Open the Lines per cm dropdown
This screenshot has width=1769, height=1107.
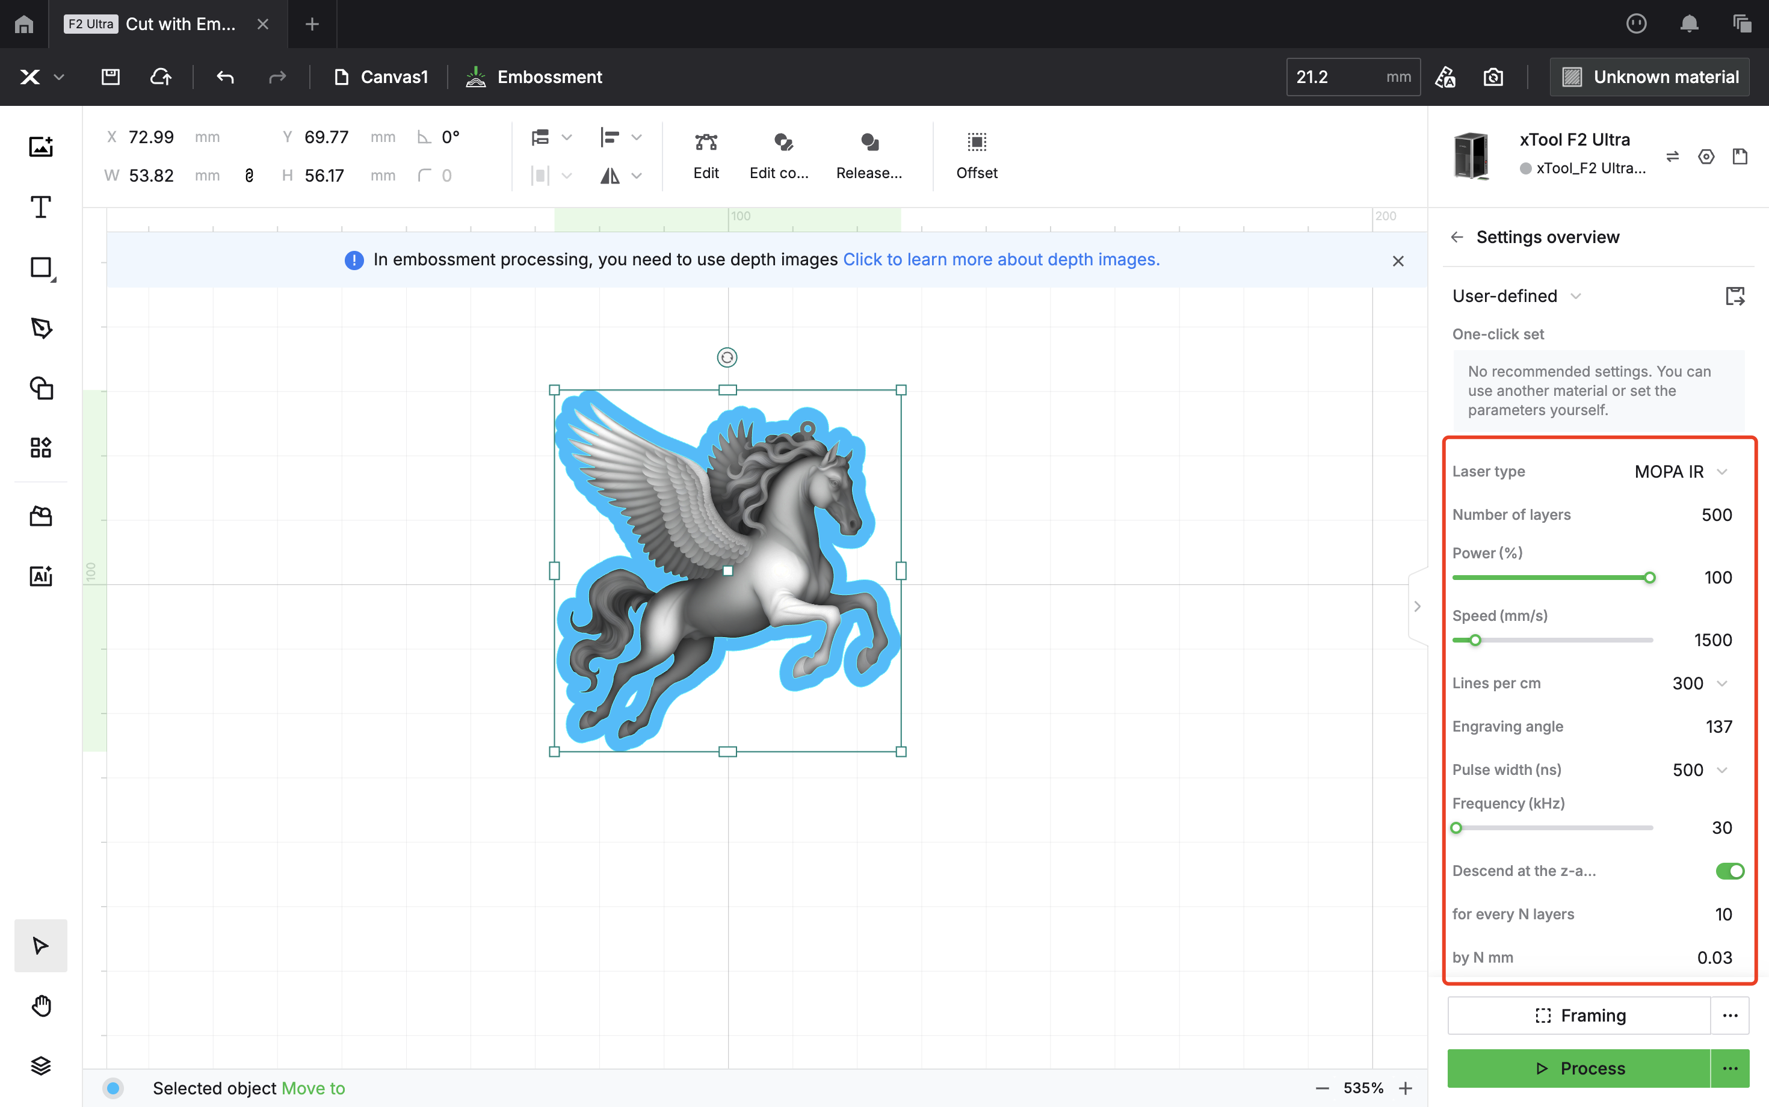pos(1699,683)
